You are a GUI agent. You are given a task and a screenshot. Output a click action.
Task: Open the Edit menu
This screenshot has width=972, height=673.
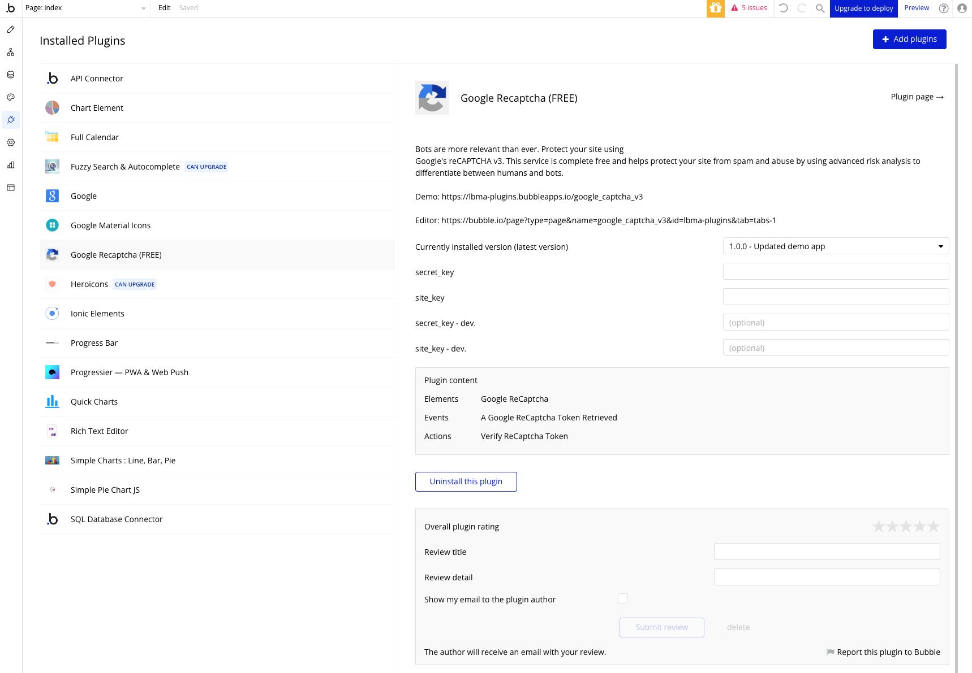(164, 8)
